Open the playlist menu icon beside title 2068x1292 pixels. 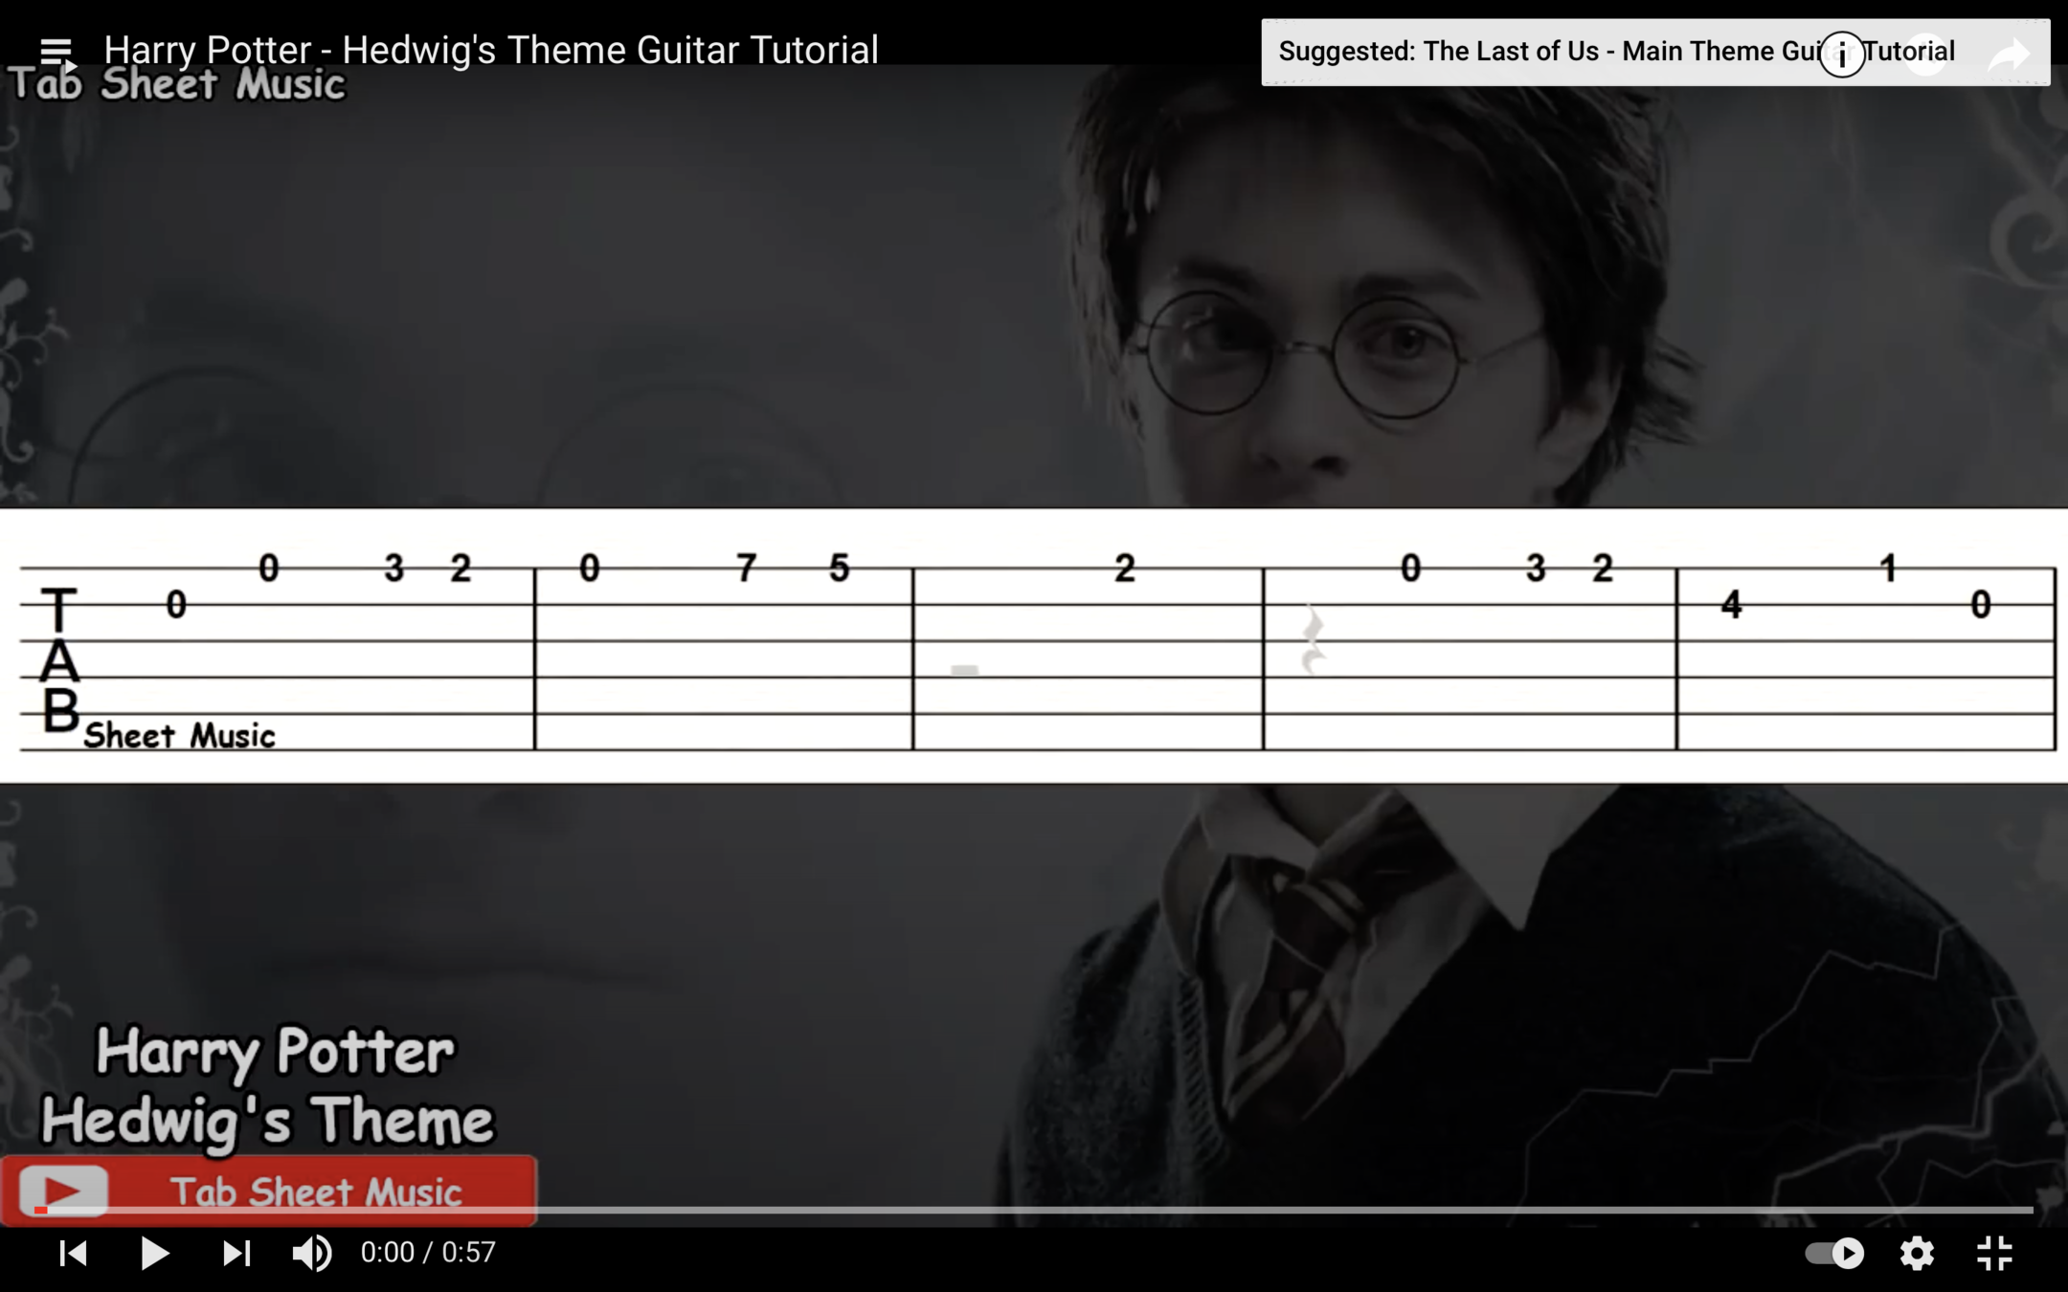(x=57, y=52)
